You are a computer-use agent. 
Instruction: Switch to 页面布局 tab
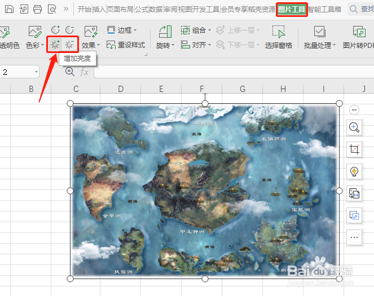120,9
